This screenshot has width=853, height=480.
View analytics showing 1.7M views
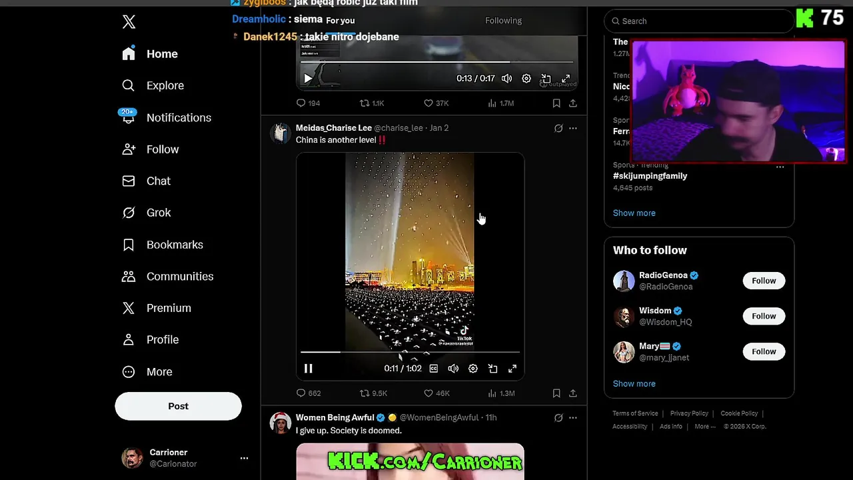click(500, 103)
